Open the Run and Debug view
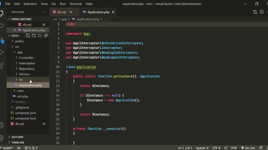268x150 pixels. (x=1, y=52)
